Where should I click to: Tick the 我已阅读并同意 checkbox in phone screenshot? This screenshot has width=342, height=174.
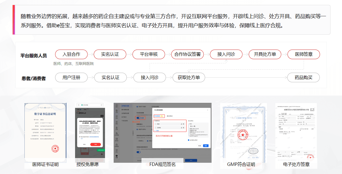coord(80,137)
